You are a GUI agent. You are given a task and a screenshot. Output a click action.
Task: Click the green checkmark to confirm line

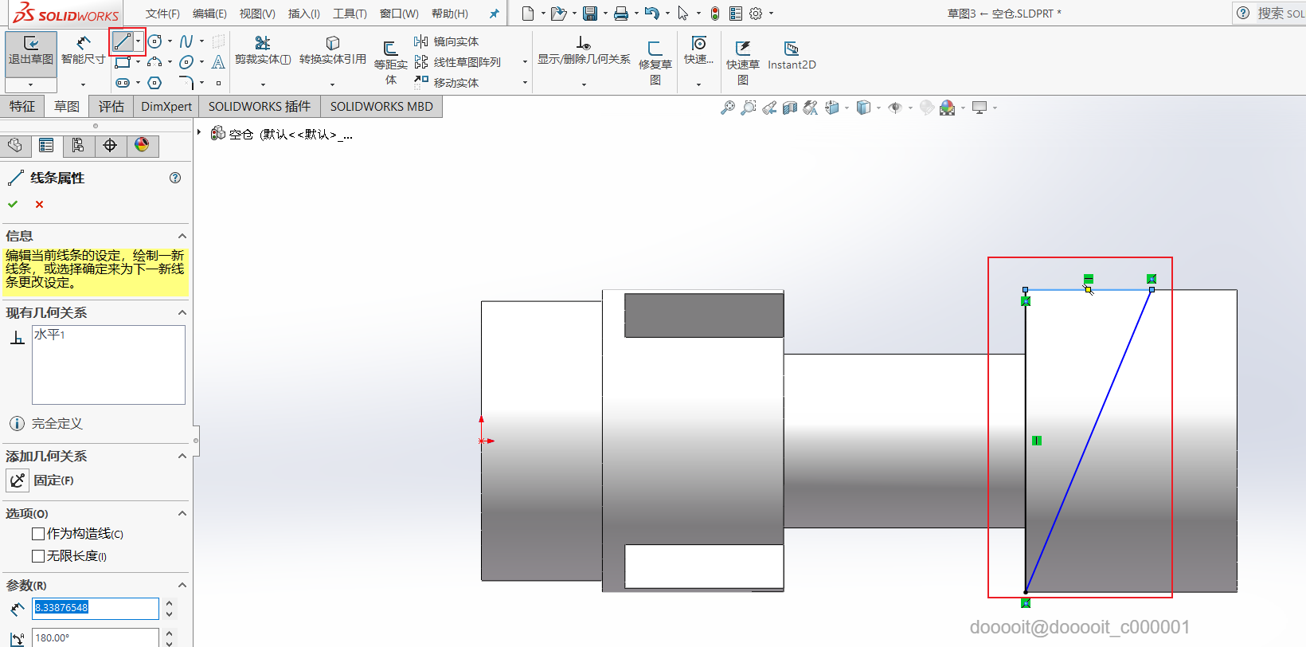click(13, 205)
